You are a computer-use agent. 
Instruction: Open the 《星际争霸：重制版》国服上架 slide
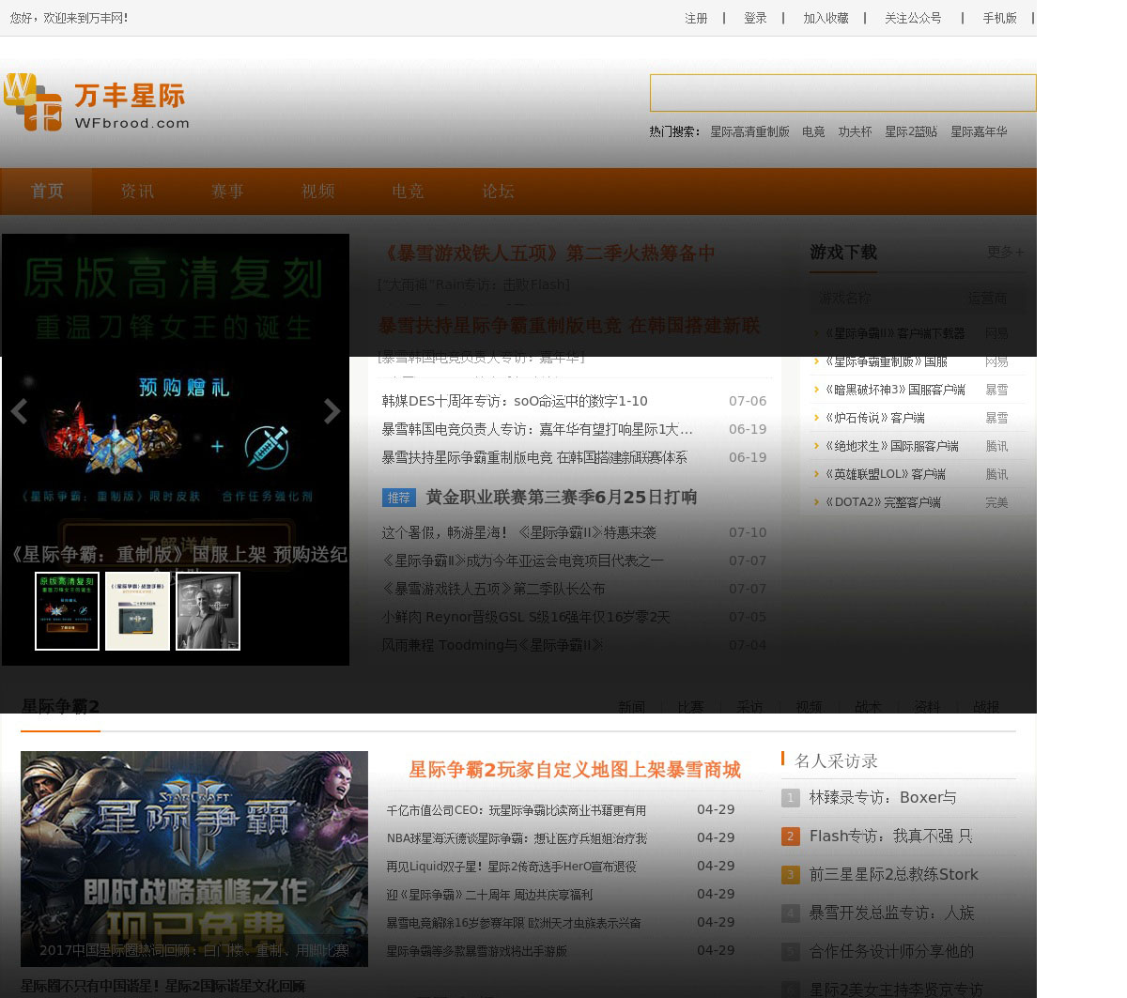coord(178,555)
